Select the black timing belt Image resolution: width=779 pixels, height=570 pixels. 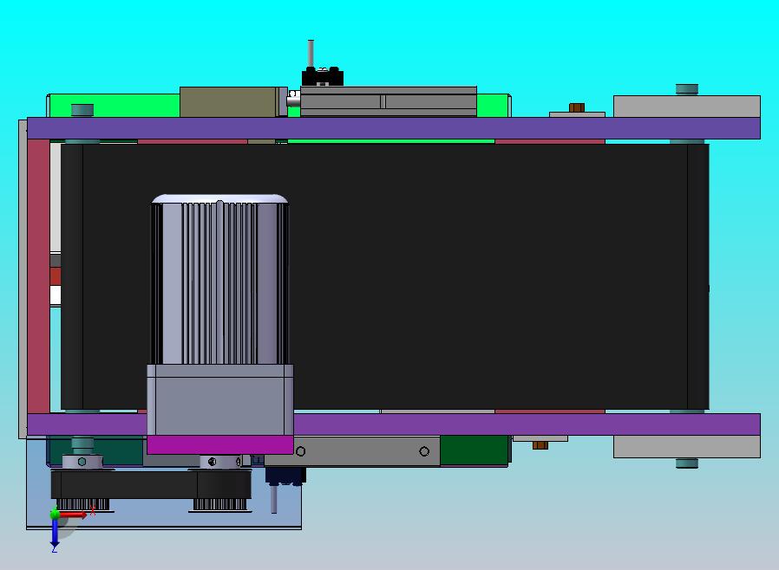tap(151, 485)
